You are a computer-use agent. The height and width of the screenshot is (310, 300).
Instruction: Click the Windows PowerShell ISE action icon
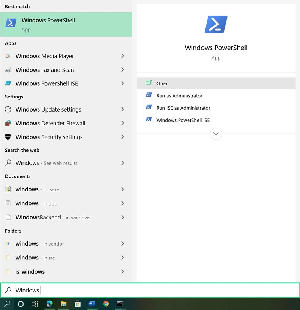pos(149,119)
